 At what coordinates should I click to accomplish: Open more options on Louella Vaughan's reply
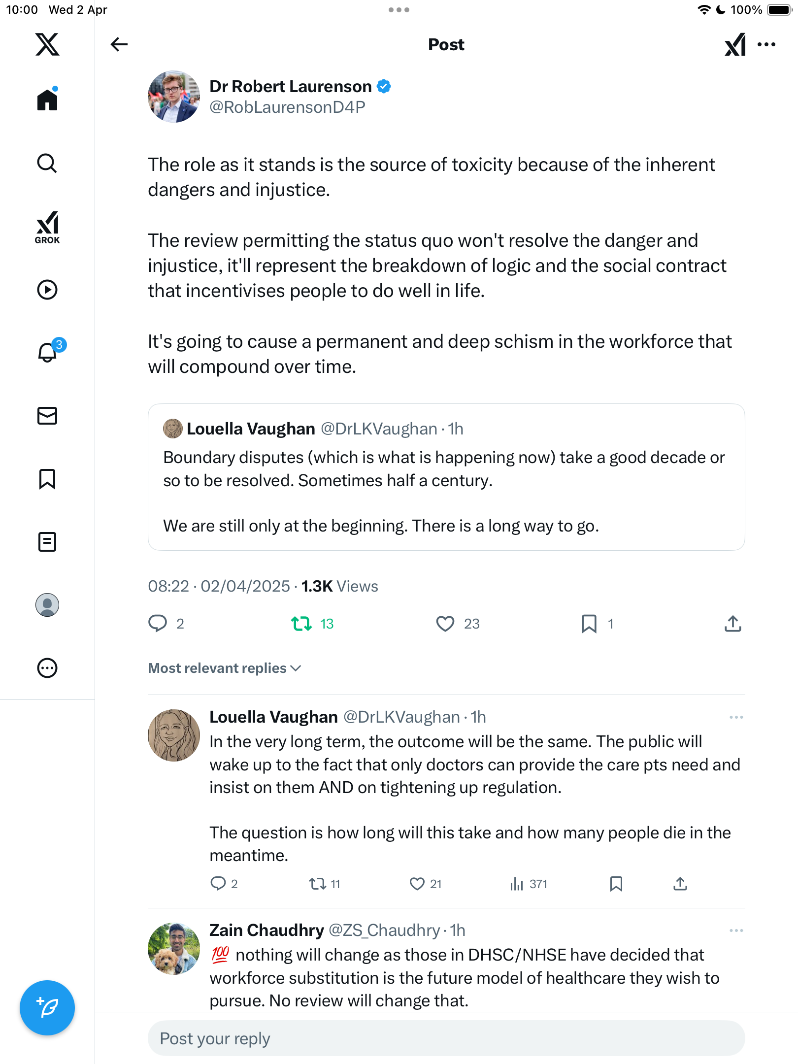pyautogui.click(x=736, y=717)
